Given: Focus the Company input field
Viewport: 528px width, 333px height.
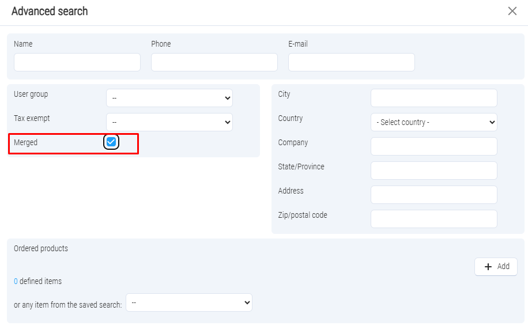Looking at the screenshot, I should [x=433, y=146].
